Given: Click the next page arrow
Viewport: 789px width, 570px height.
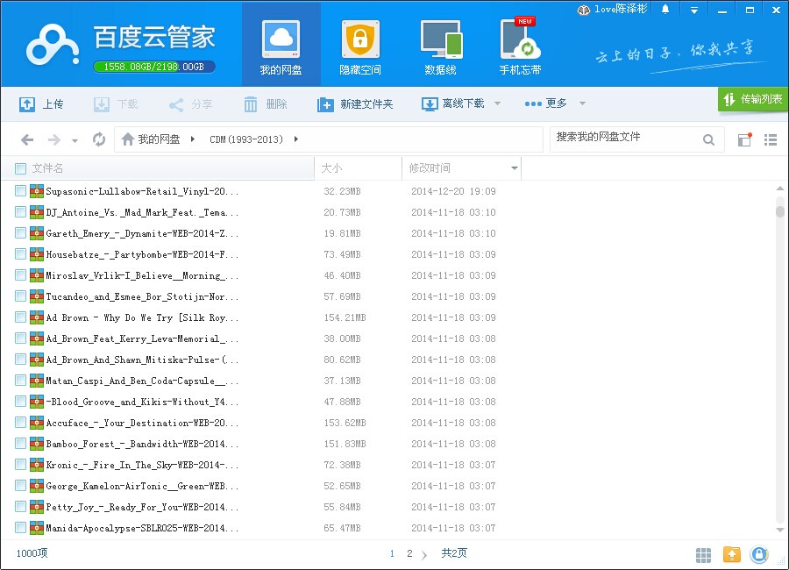Looking at the screenshot, I should tap(424, 554).
